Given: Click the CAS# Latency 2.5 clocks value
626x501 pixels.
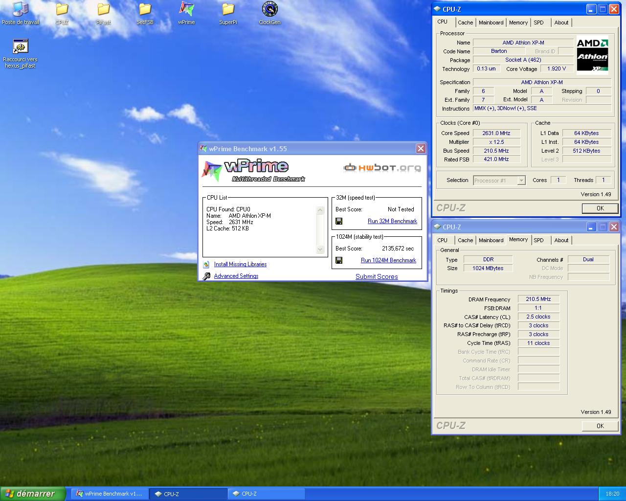Looking at the screenshot, I should point(538,317).
